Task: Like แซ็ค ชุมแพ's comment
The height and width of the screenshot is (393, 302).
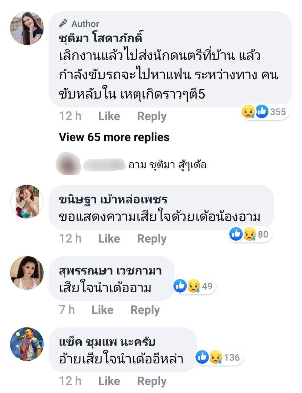Action: point(109,381)
